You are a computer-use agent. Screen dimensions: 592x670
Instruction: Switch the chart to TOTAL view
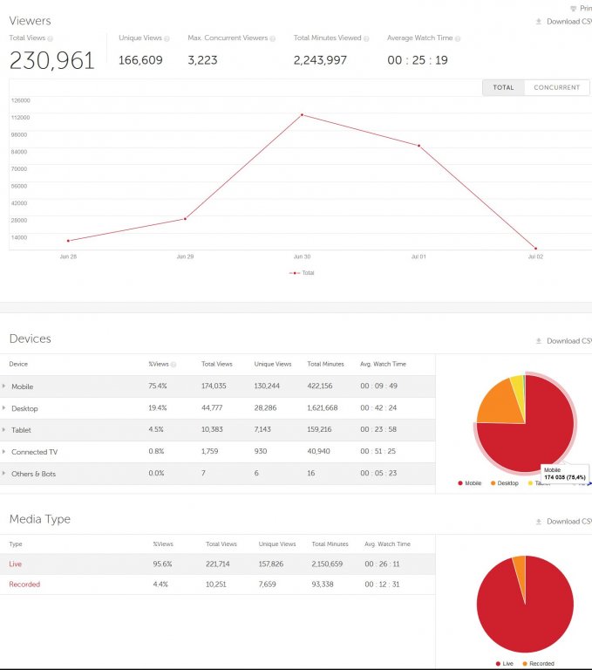tap(503, 87)
